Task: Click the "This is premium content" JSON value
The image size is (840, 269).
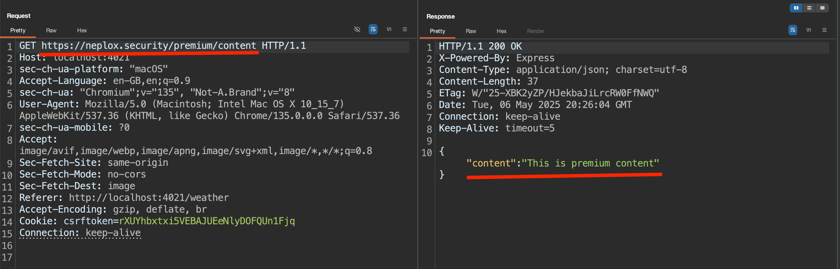Action: pos(590,163)
